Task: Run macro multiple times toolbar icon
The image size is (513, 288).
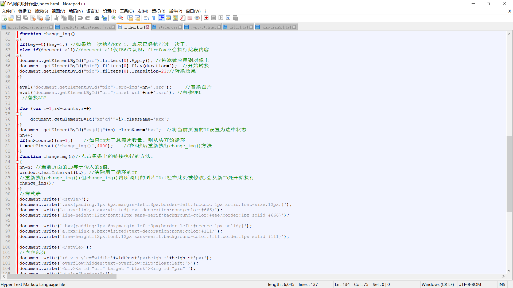Action: pyautogui.click(x=228, y=18)
